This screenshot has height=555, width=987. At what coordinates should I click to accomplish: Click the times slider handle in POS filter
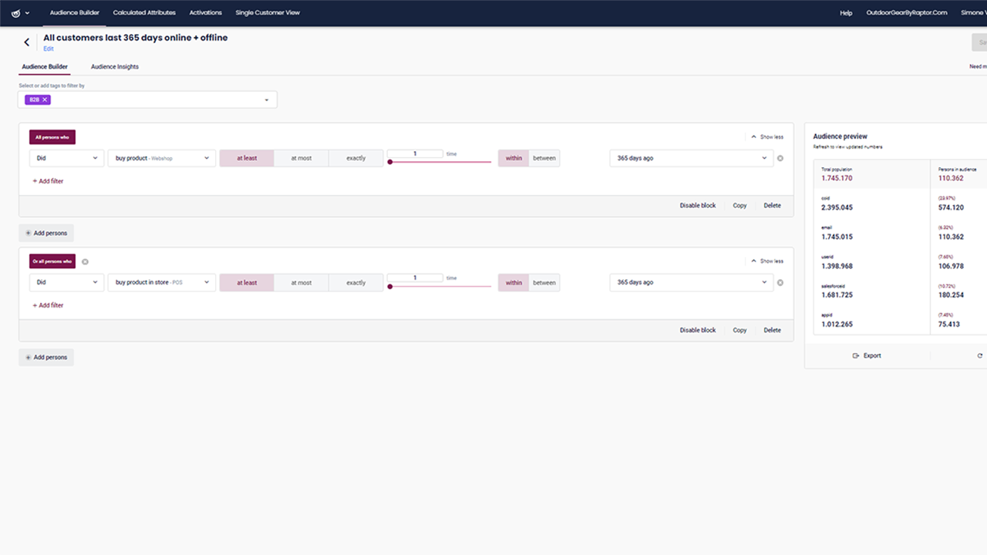coord(390,287)
